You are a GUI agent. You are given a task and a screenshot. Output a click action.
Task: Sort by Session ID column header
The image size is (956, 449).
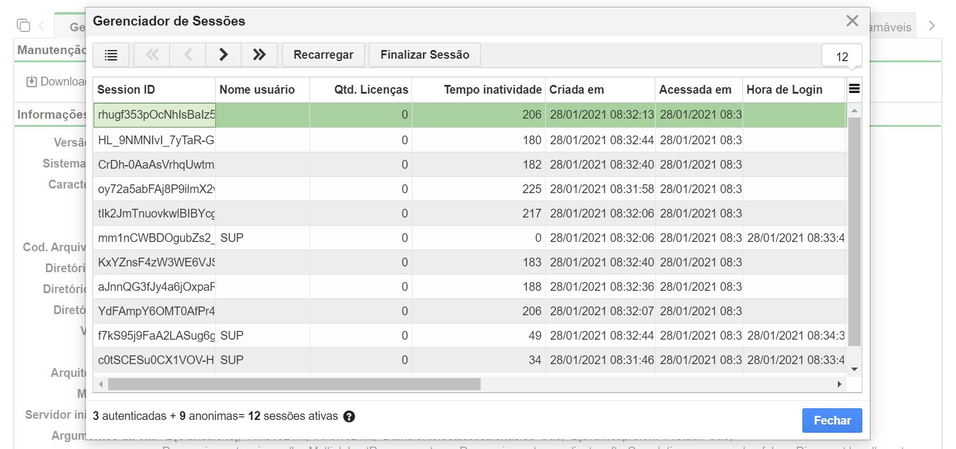[154, 90]
